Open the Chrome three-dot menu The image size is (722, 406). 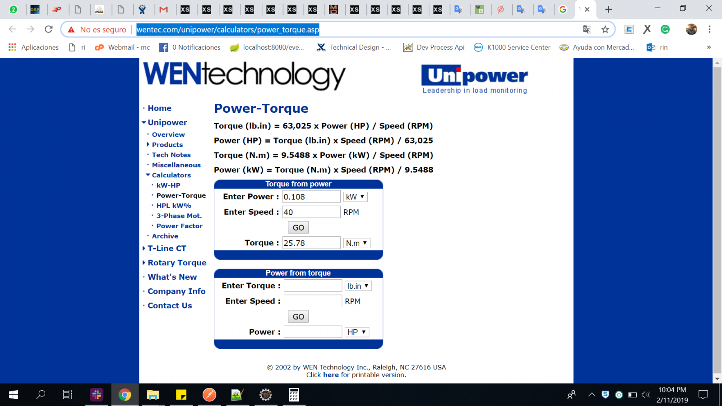pos(709,29)
